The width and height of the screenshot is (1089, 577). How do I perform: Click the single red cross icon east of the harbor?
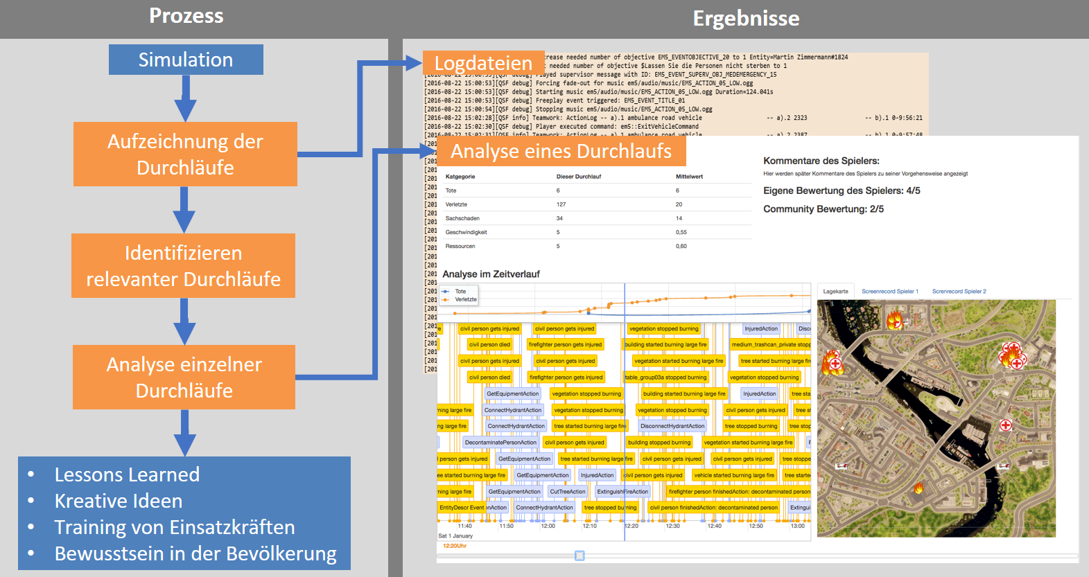point(1006,425)
